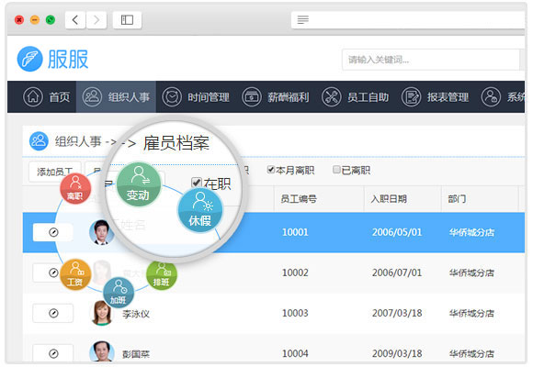Image resolution: width=533 pixels, height=367 pixels.
Task: Click the 组织人事 breadcrumb link
Action: pyautogui.click(x=78, y=141)
